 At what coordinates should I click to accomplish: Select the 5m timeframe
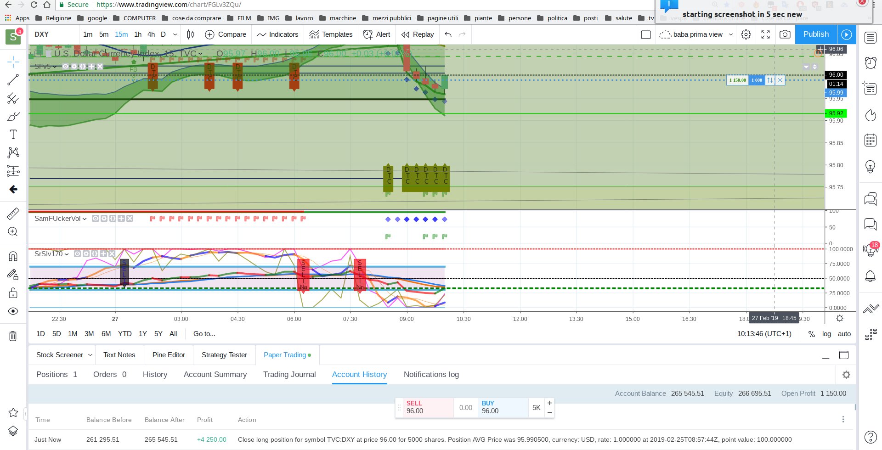click(104, 34)
